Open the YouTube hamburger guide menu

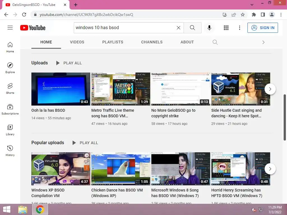(x=10, y=28)
